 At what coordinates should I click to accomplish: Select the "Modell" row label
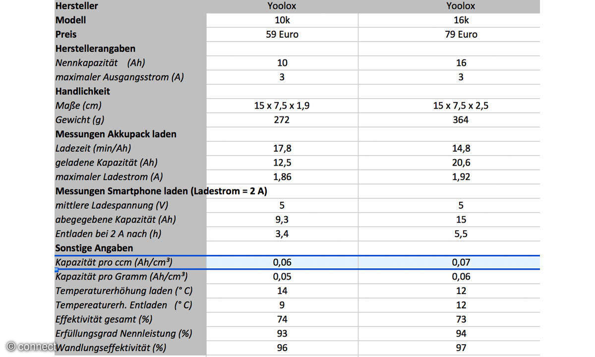(x=71, y=20)
